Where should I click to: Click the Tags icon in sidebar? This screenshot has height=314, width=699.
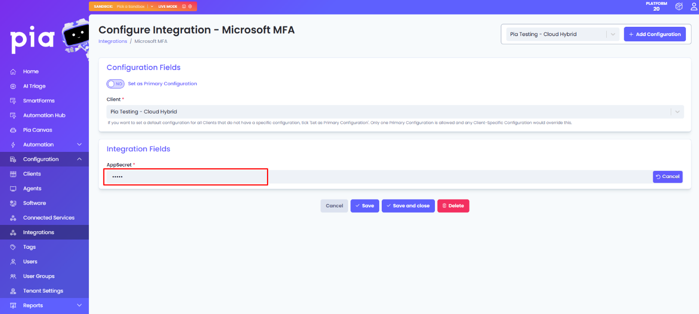[x=13, y=247]
